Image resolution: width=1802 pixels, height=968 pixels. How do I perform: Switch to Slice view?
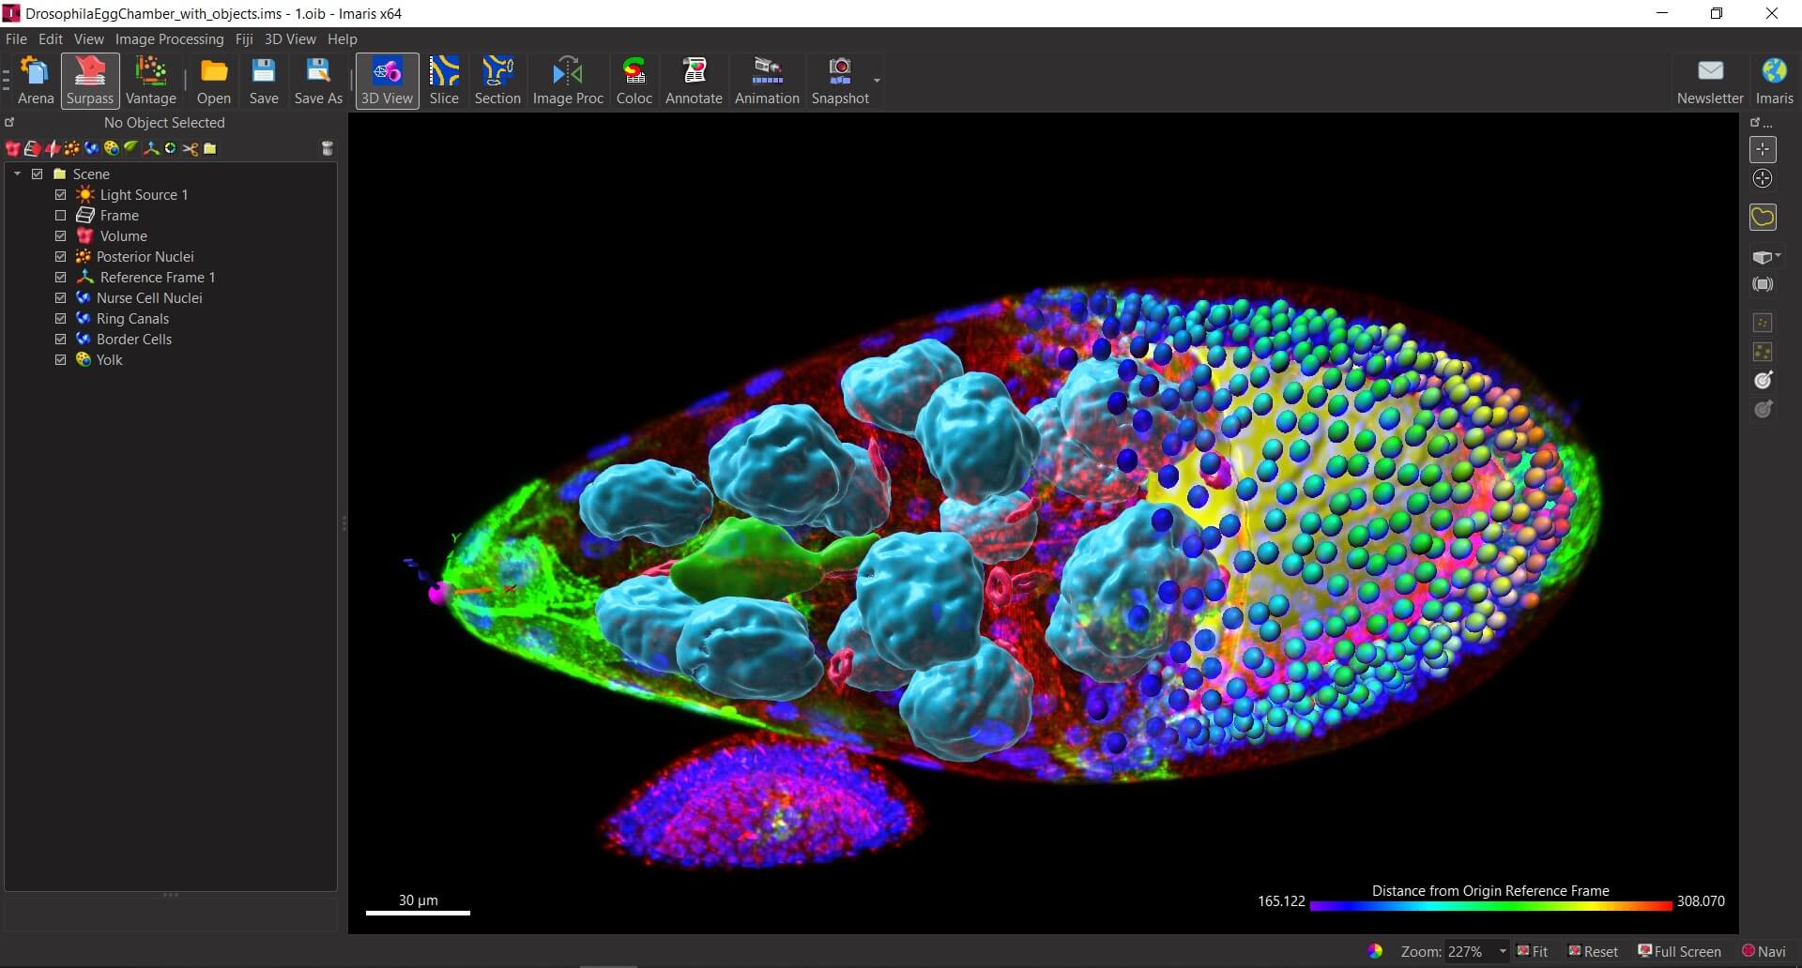pyautogui.click(x=444, y=81)
